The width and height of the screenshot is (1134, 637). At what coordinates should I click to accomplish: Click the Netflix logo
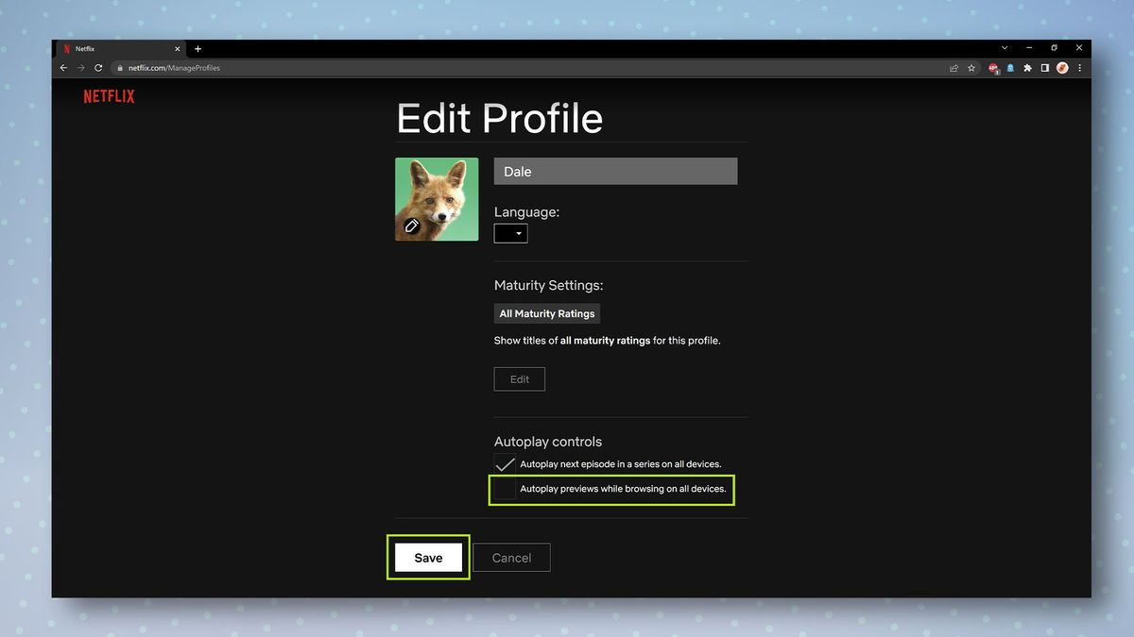[109, 95]
